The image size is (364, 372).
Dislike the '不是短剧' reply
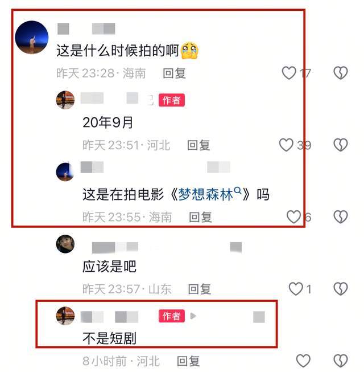click(341, 361)
